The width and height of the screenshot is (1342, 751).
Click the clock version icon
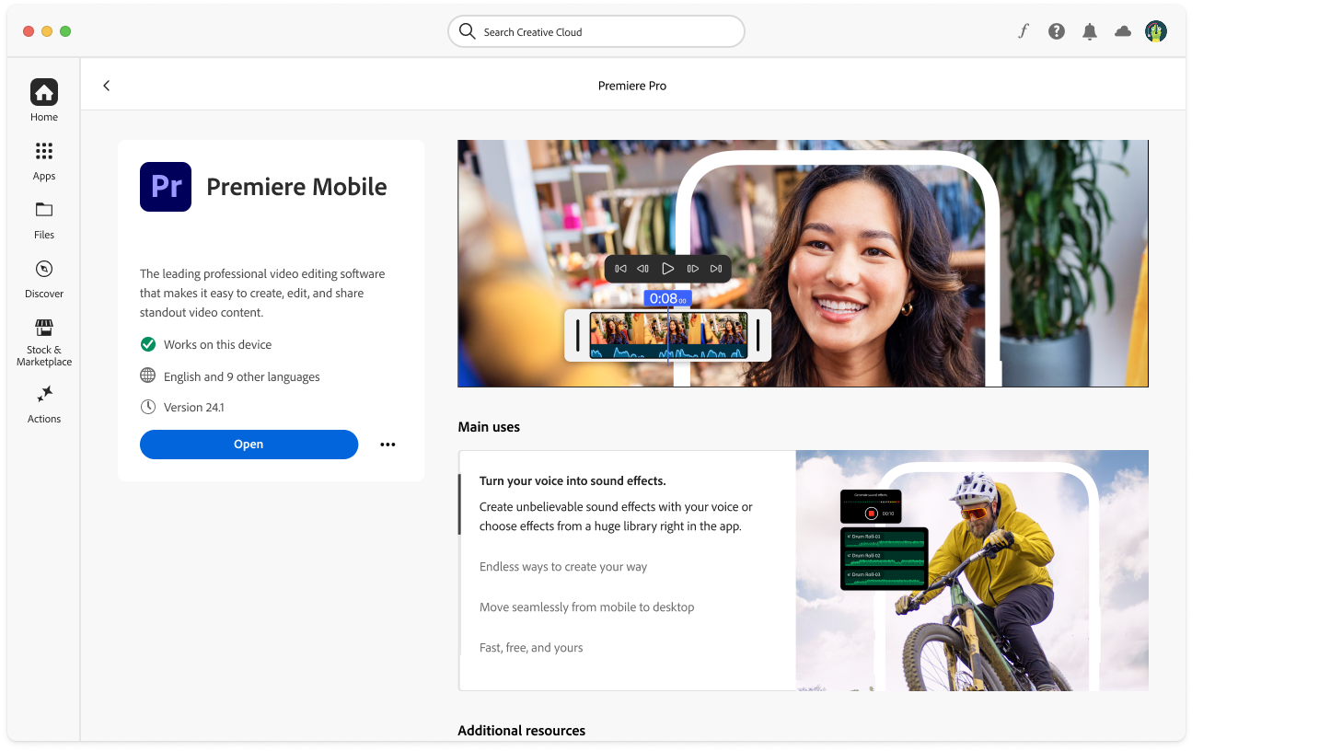tap(147, 407)
